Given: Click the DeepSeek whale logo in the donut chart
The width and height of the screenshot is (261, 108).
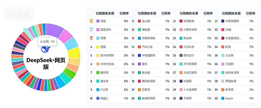Looking at the screenshot, I should pos(46,49).
